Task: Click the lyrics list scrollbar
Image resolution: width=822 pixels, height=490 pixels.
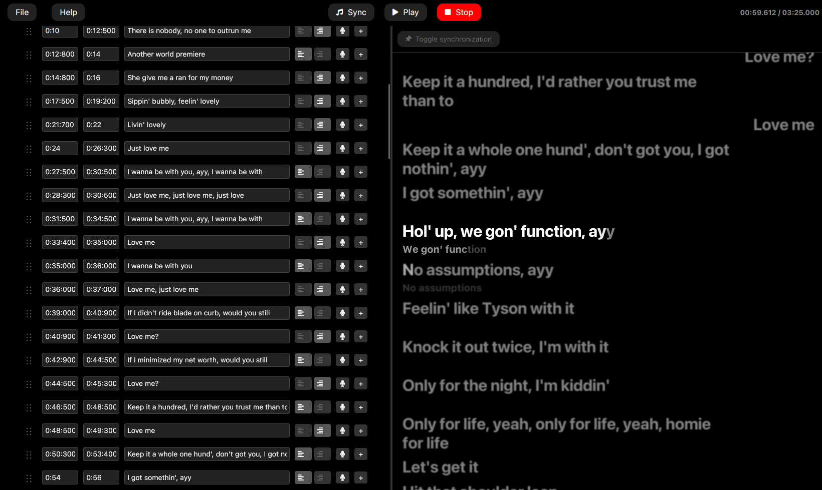Action: [x=389, y=122]
